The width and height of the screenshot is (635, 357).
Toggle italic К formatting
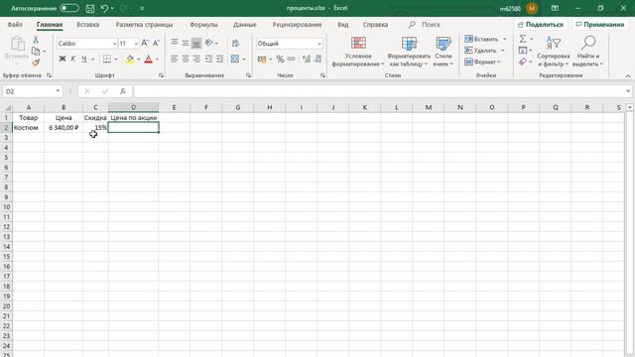[72, 59]
